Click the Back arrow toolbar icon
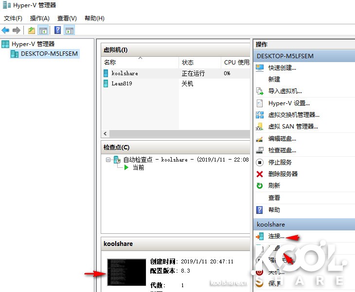Image resolution: width=355 pixels, height=292 pixels. [x=5, y=30]
